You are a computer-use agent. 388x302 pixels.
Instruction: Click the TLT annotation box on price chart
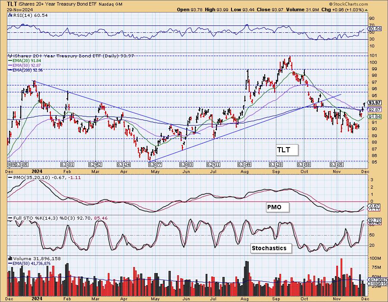pyautogui.click(x=287, y=150)
